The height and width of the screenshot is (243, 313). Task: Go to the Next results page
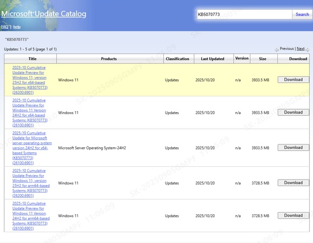coord(301,49)
